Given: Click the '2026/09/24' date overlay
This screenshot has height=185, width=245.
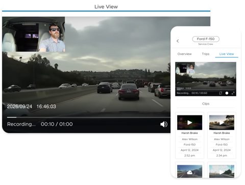Looking at the screenshot, I should (x=19, y=106).
